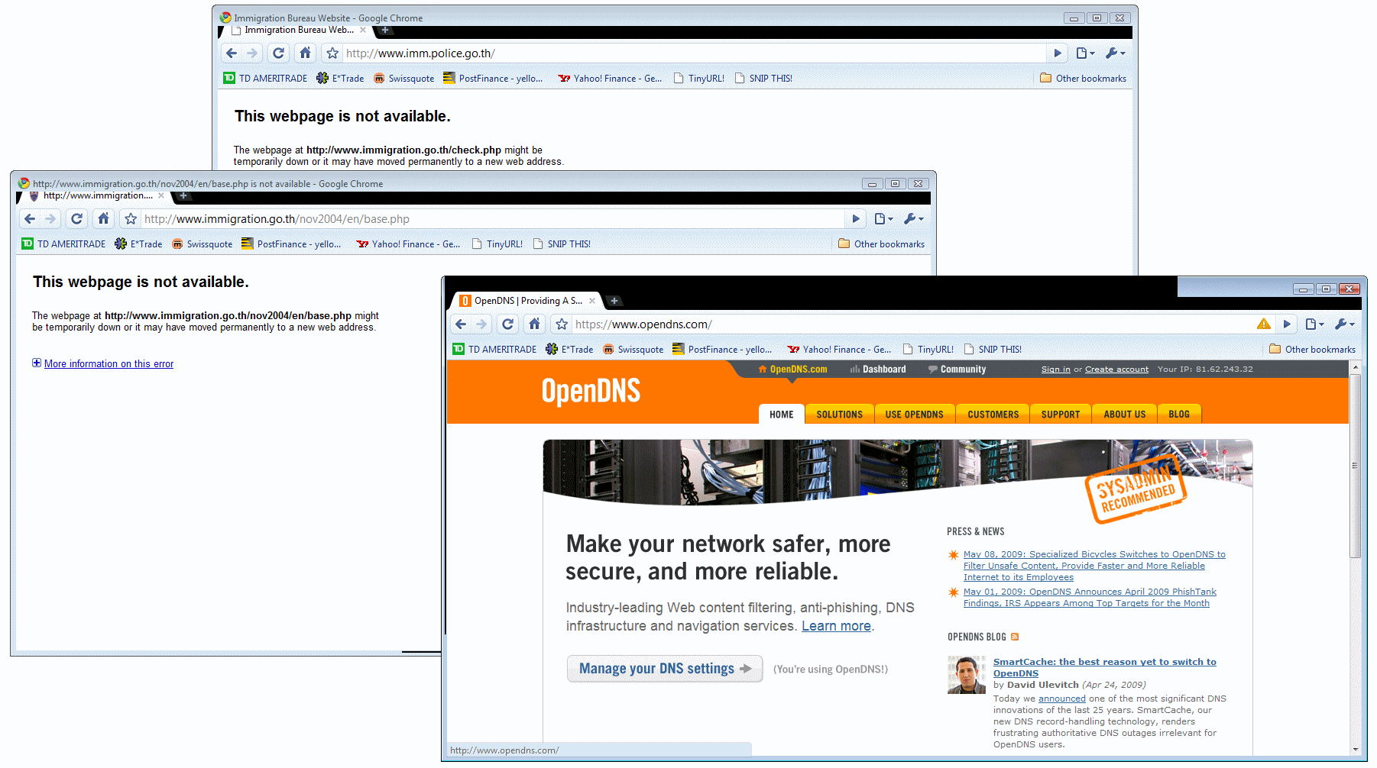Click forward arrow in the OpenDNS window
The image size is (1377, 768).
(481, 324)
